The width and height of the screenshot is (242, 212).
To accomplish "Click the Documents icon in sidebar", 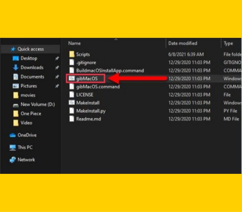I will coord(16,77).
